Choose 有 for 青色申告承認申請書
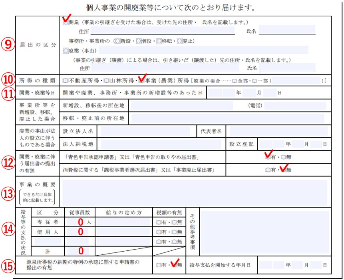The image size is (344, 280). (268, 157)
